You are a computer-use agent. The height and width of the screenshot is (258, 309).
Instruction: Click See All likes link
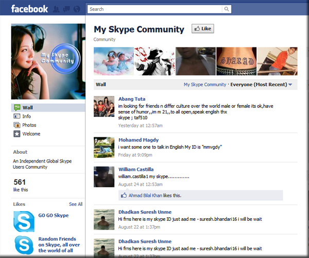[76, 204]
